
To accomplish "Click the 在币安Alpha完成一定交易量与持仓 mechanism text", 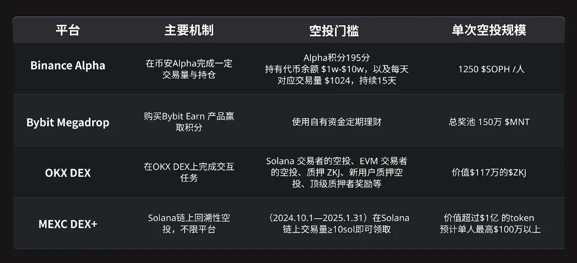I will pyautogui.click(x=189, y=69).
